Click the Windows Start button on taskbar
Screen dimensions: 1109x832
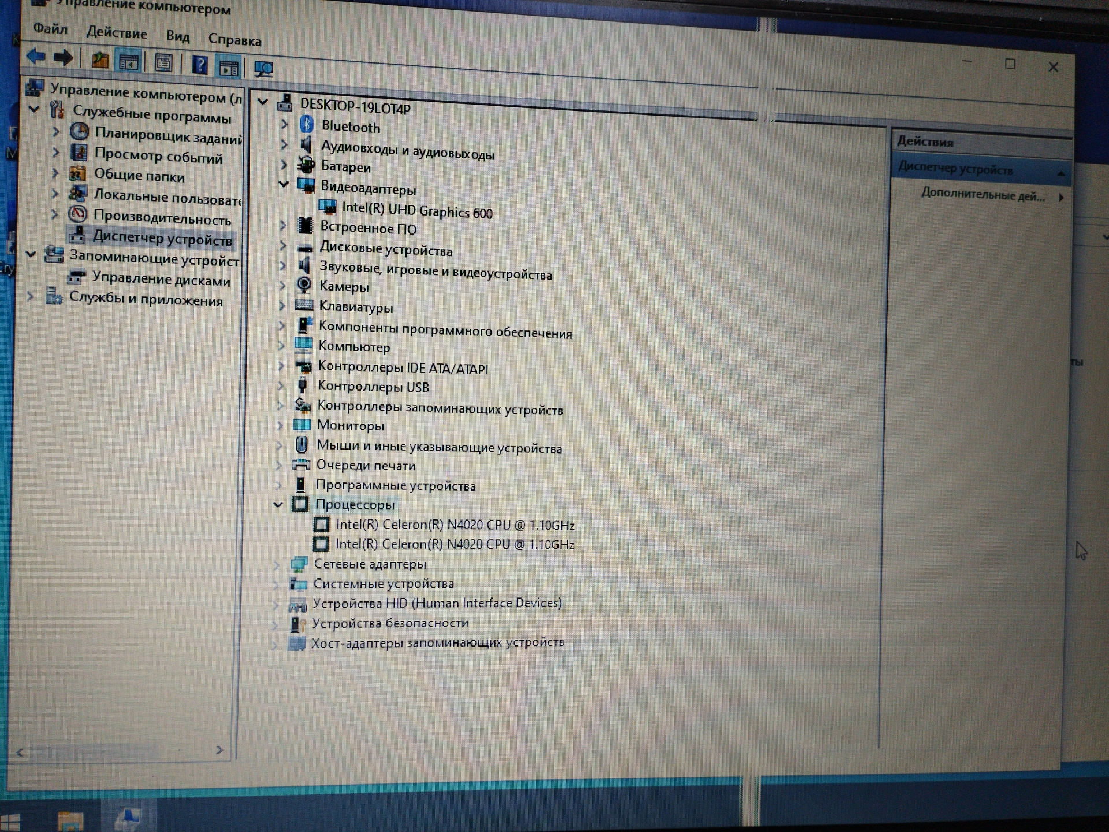click(10, 822)
